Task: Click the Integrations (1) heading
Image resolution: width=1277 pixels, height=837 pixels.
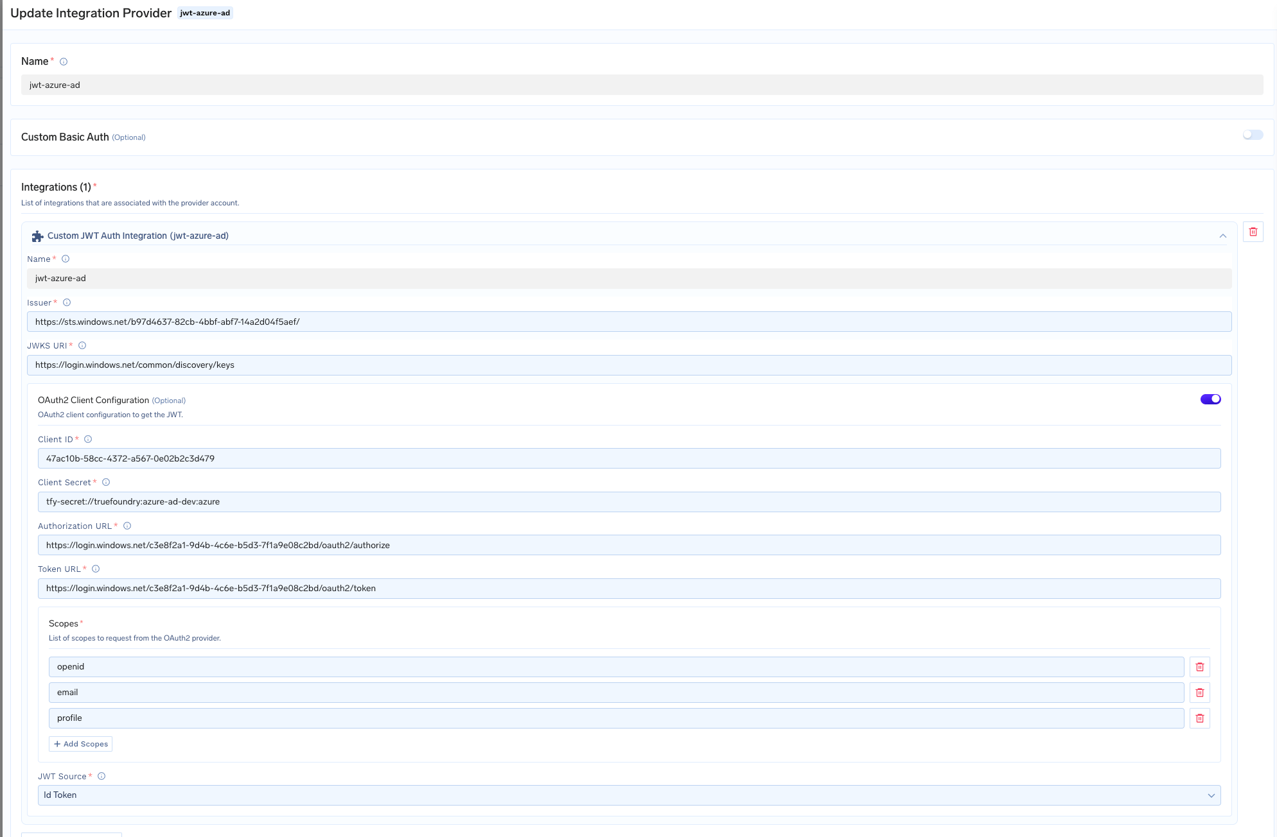Action: pos(56,187)
